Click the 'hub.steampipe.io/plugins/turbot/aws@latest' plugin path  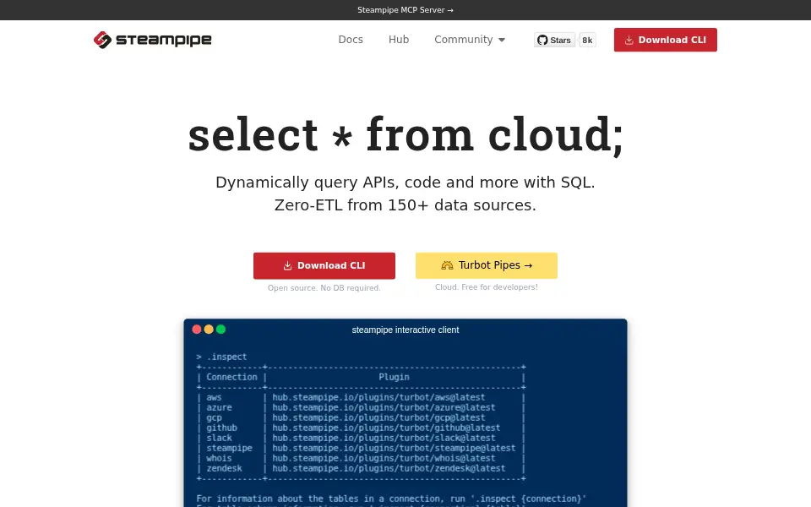379,397
